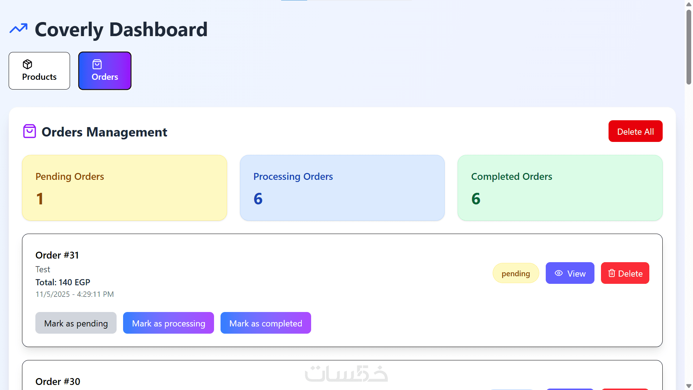Click the scrollbar up arrow
The image size is (693, 390).
689,4
